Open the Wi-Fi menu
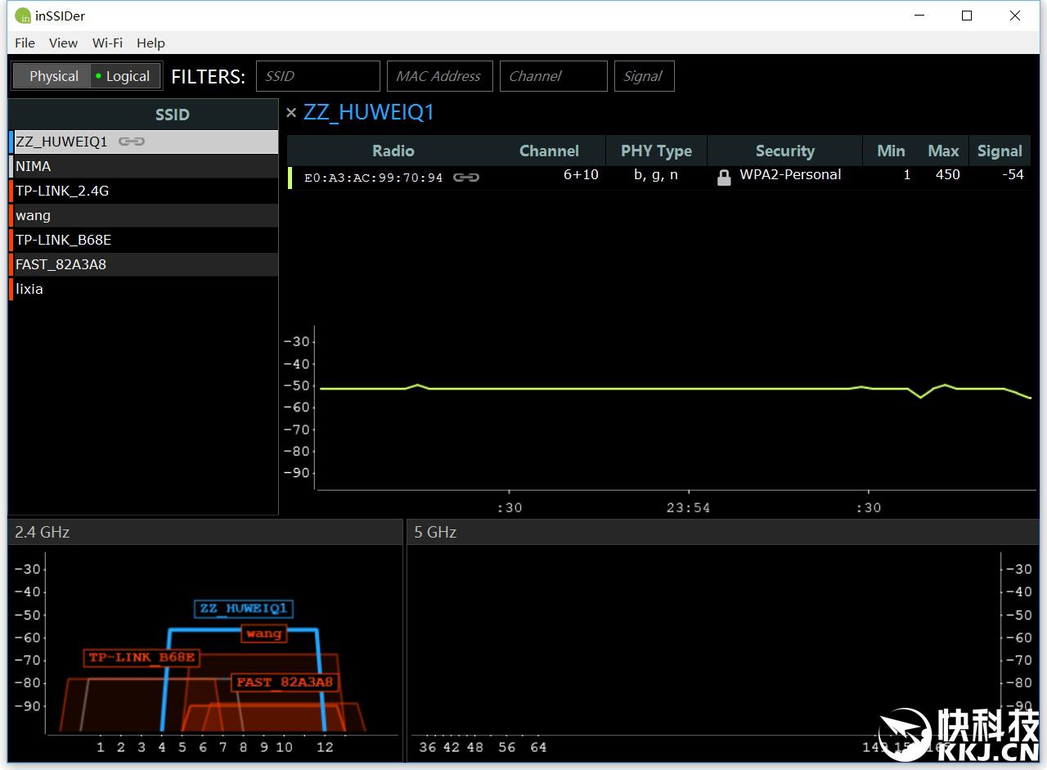 coord(107,43)
